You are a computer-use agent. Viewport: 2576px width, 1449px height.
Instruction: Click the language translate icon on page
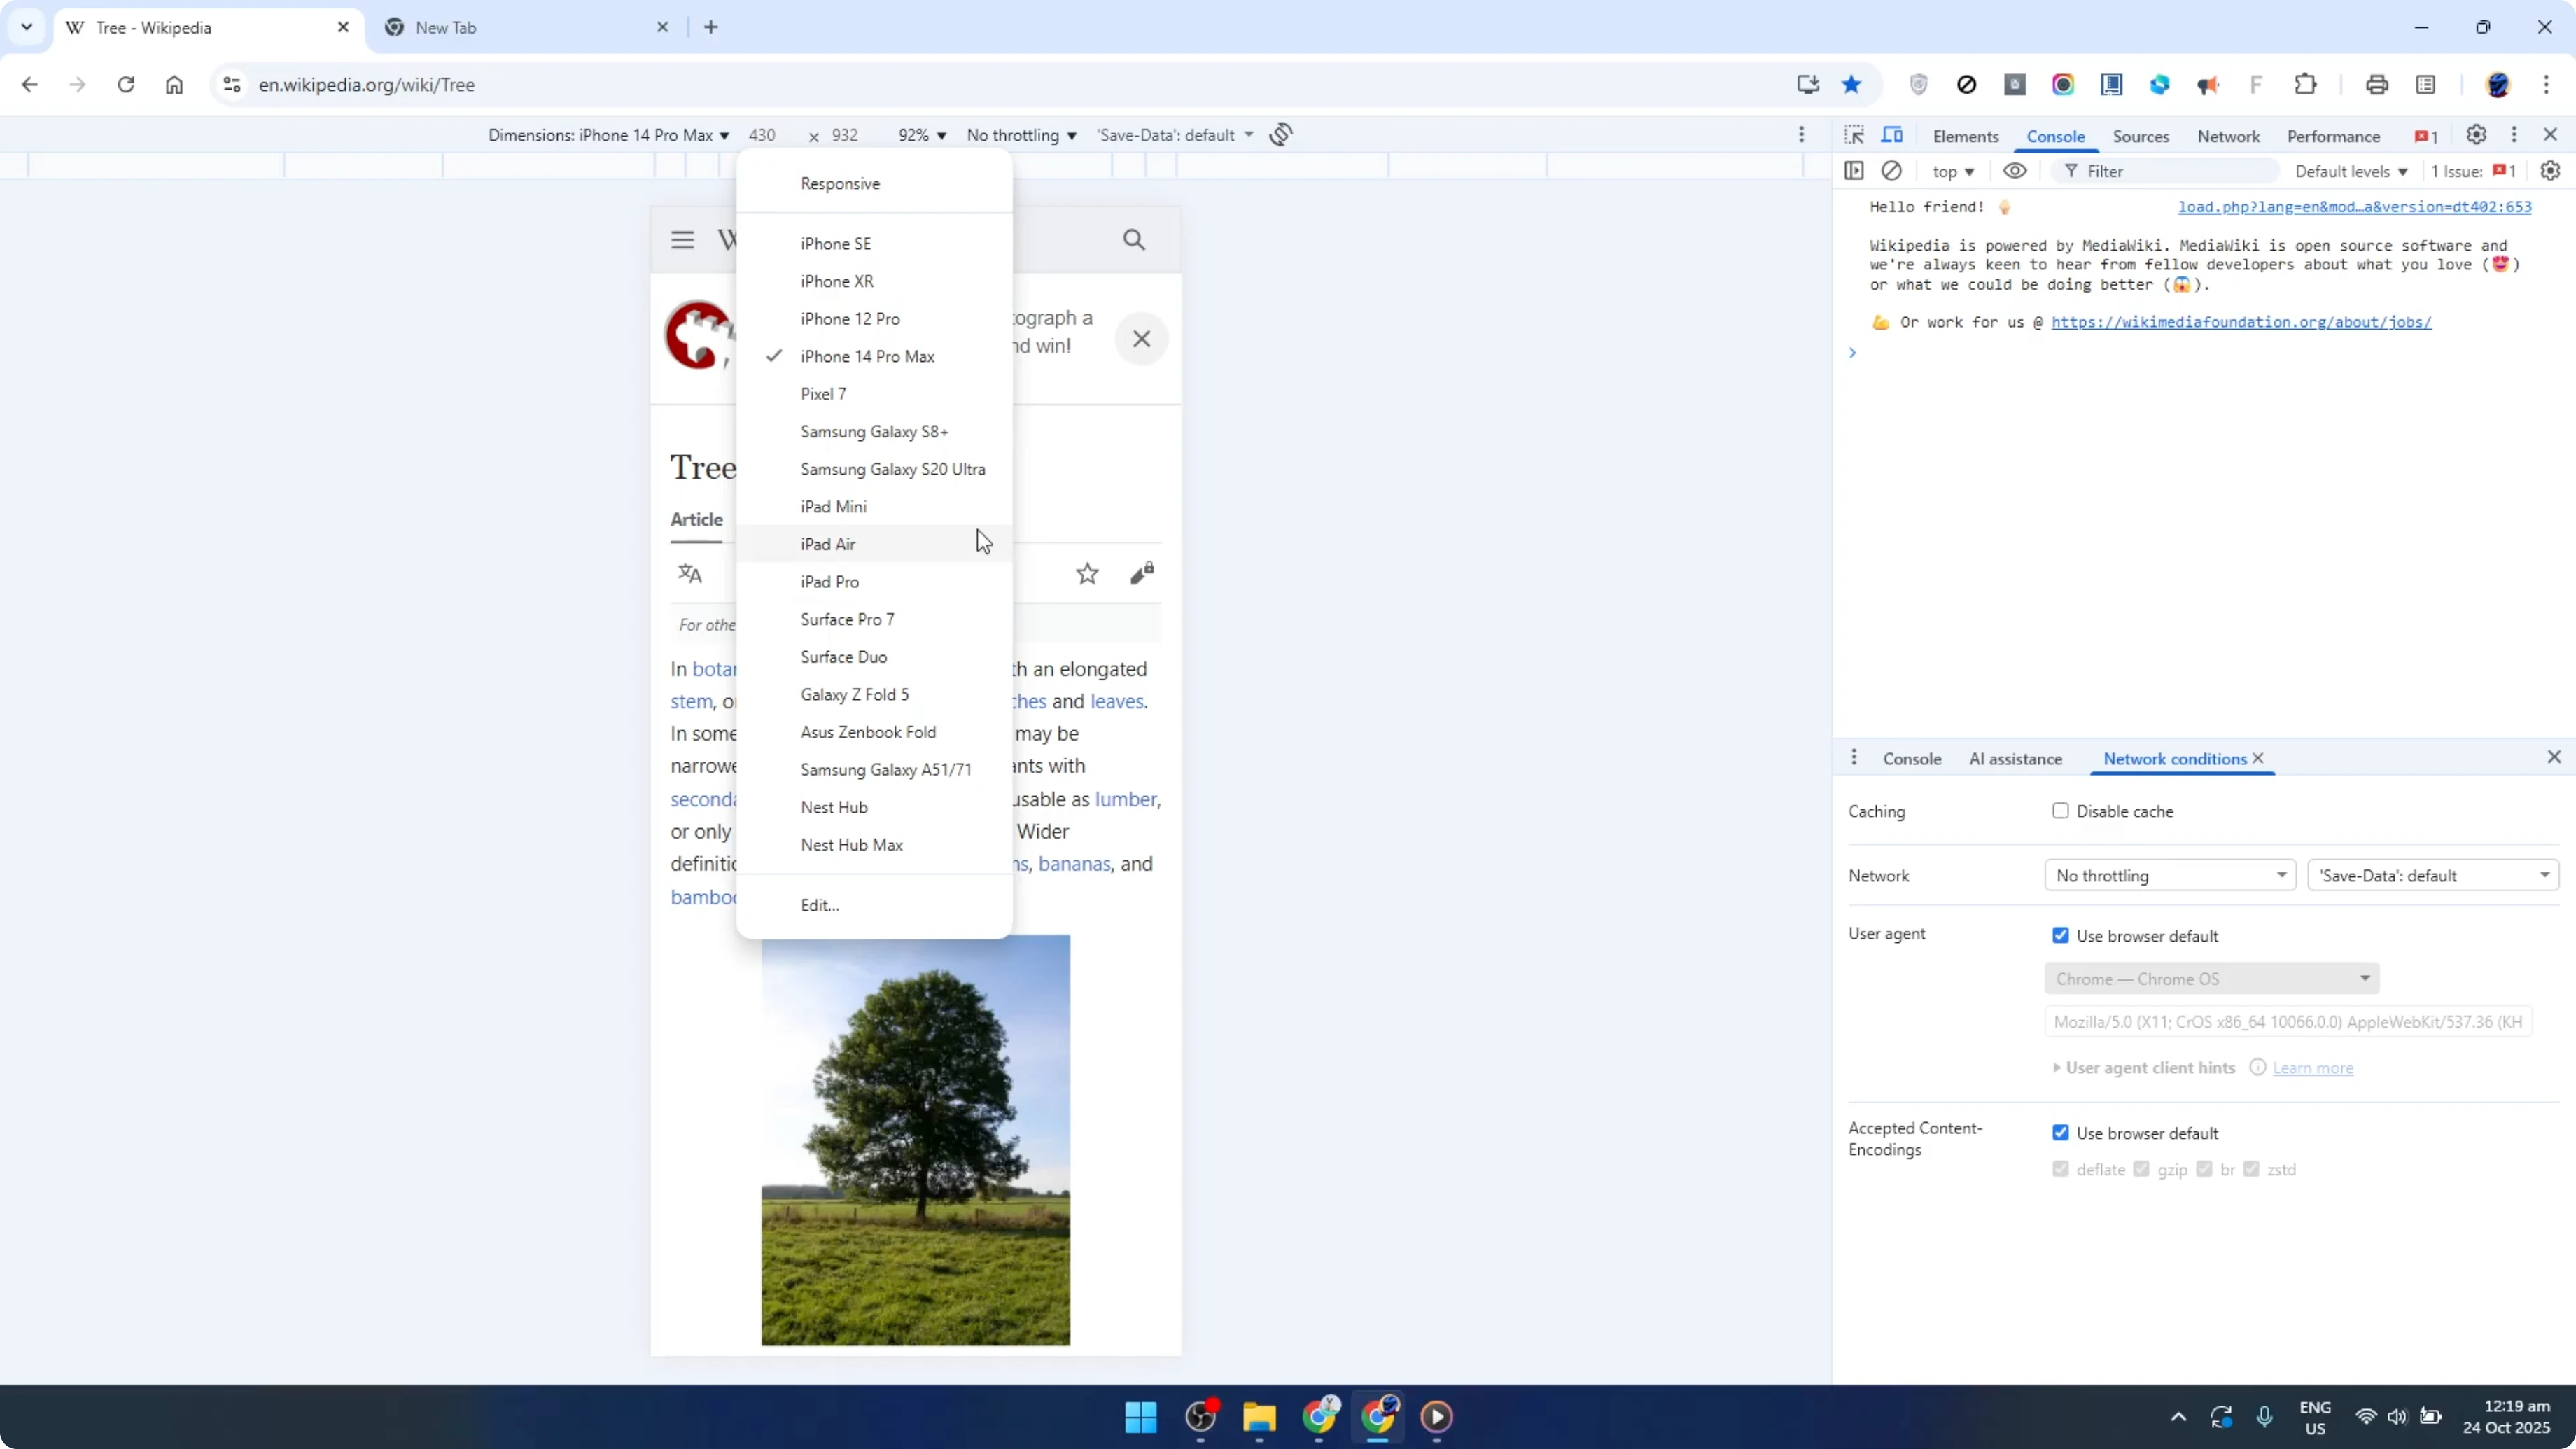click(690, 574)
